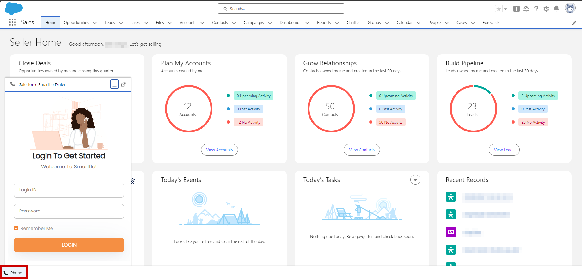582x279 pixels.
Task: Click 0 Past Activity accounts badge
Action: [x=248, y=109]
